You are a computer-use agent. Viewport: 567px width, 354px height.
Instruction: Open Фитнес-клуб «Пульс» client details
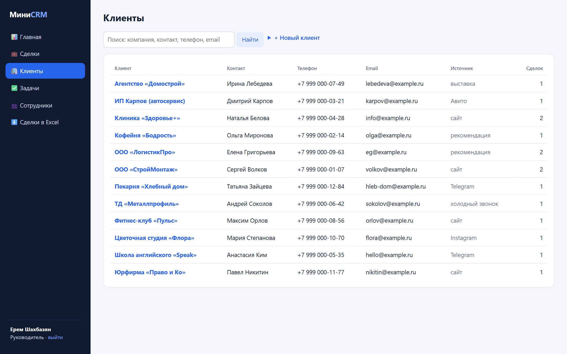click(146, 221)
